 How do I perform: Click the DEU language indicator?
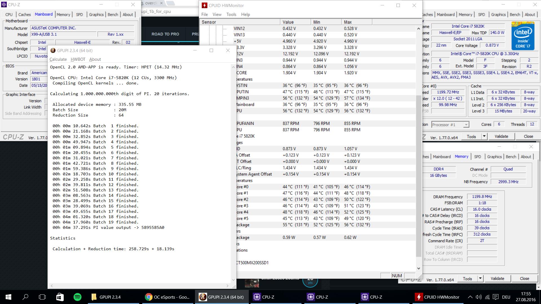(x=506, y=297)
